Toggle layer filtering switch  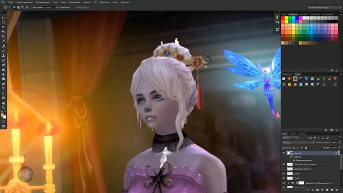coord(340,138)
